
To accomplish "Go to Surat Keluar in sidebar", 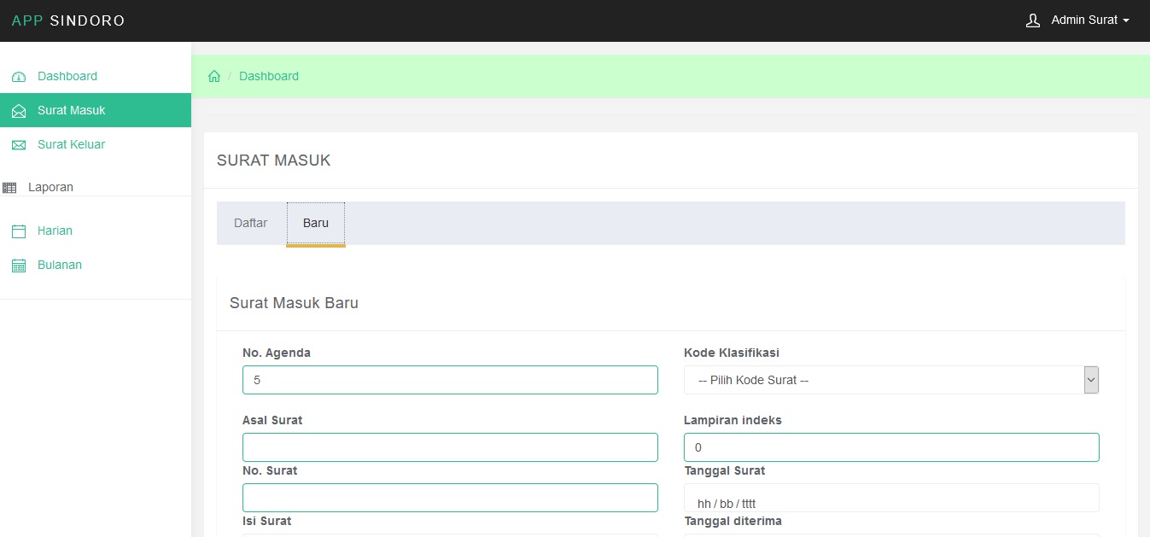I will tap(71, 144).
